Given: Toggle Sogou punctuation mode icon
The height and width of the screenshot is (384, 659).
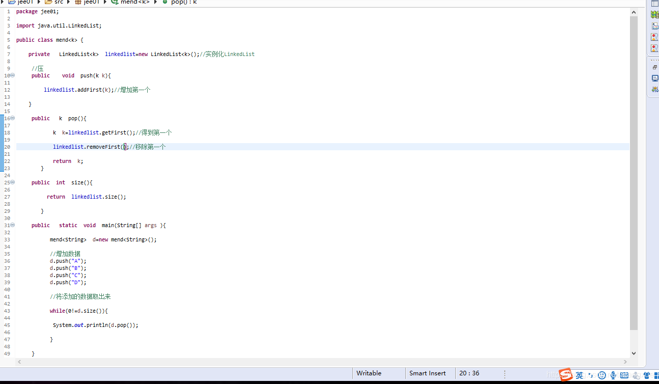Looking at the screenshot, I should click(x=590, y=375).
